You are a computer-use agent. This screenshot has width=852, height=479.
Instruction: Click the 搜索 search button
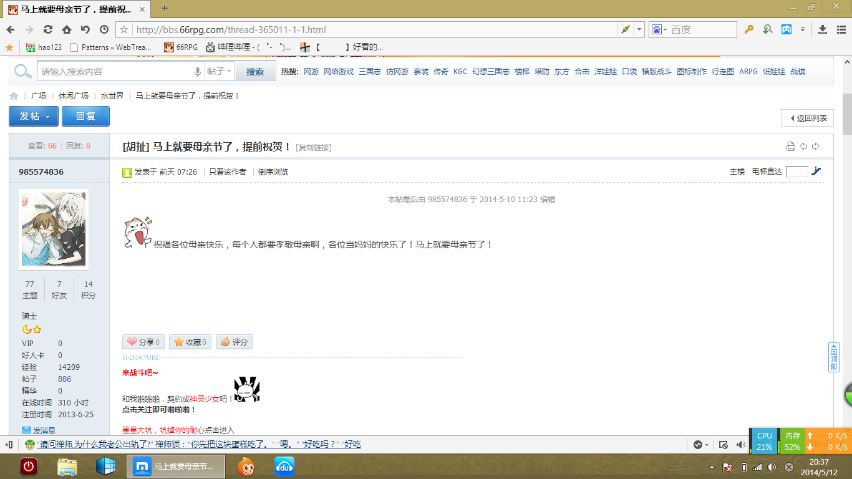point(255,72)
